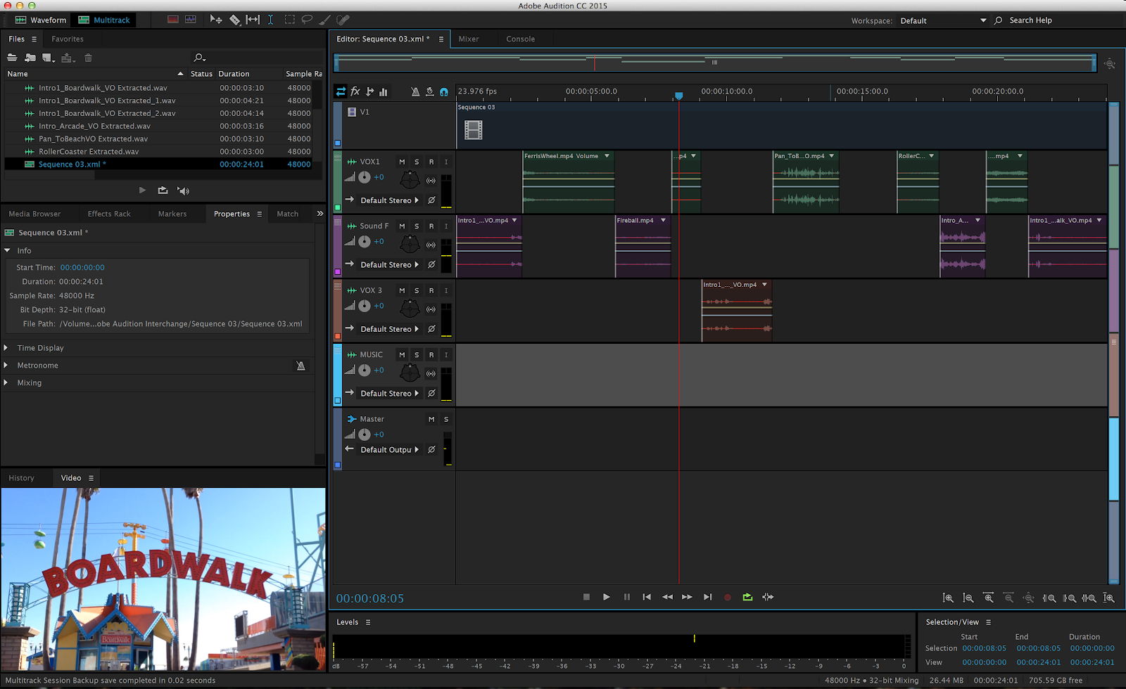The width and height of the screenshot is (1126, 689).
Task: Toggle the Metronome icon in editor toolbar
Action: click(415, 91)
